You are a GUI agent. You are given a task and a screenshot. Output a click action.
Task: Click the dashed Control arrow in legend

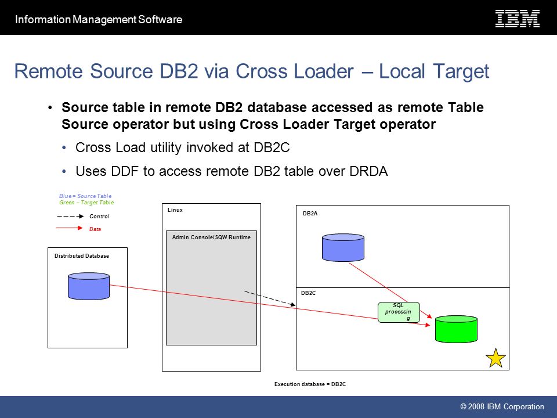70,216
